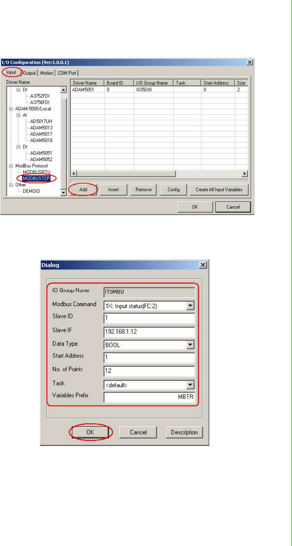Click the ADAM5051 cell in the table
This screenshot has width=292, height=546.
(87, 90)
